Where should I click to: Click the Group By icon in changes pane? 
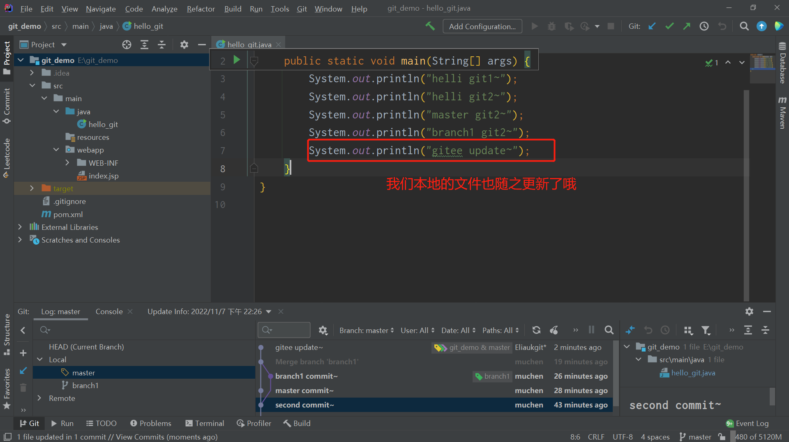click(688, 330)
